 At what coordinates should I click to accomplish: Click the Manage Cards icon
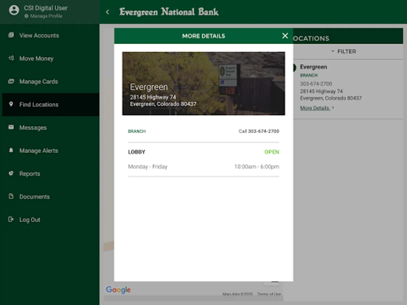click(x=11, y=81)
